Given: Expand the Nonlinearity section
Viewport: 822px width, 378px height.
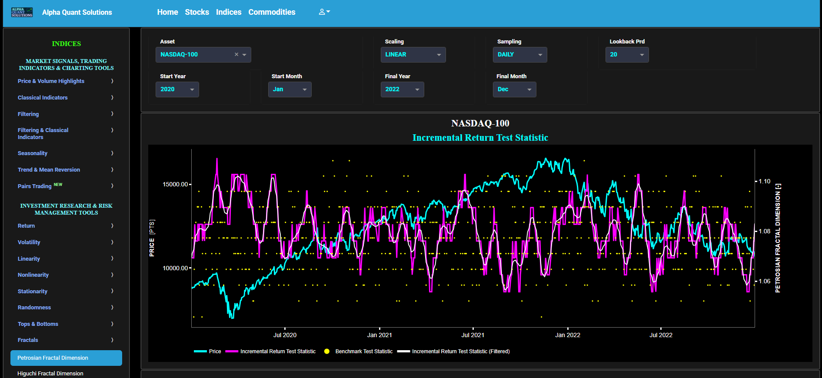Looking at the screenshot, I should [66, 275].
